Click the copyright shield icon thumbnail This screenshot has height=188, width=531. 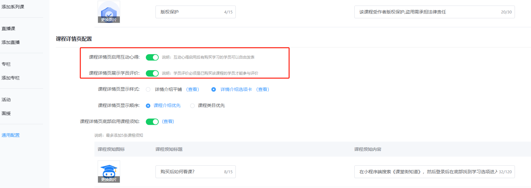(x=109, y=10)
